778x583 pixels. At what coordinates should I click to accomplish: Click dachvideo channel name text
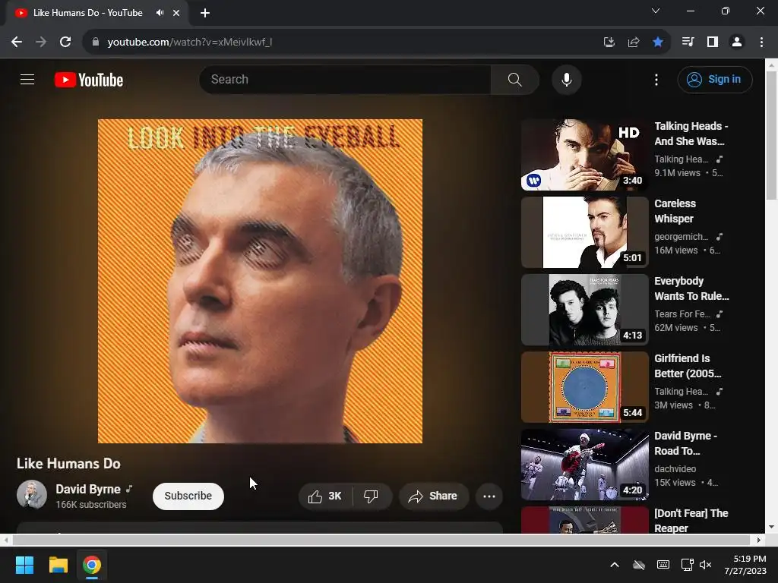point(675,469)
